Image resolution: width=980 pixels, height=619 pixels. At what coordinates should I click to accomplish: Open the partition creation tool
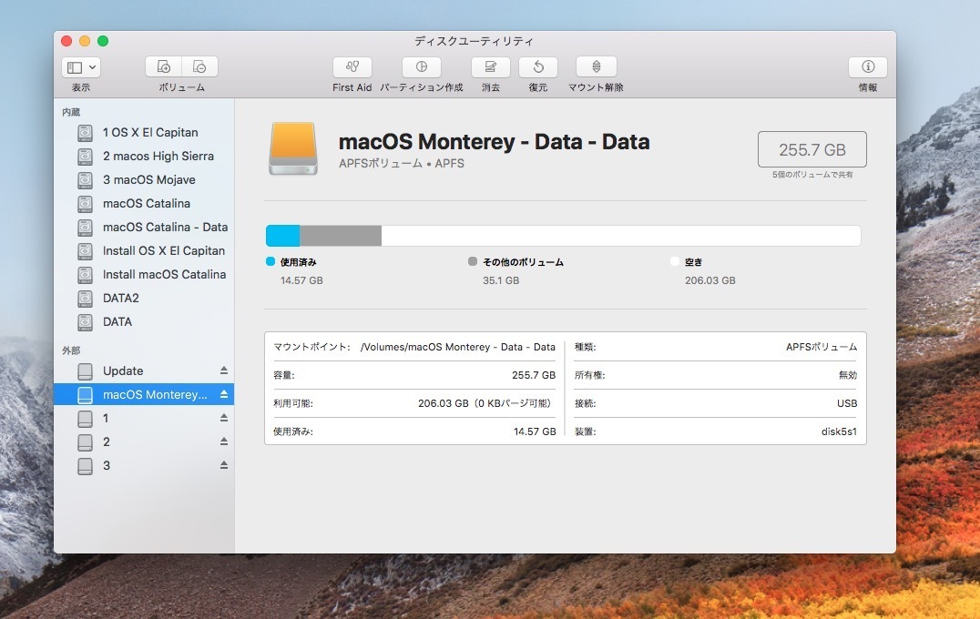[x=421, y=67]
